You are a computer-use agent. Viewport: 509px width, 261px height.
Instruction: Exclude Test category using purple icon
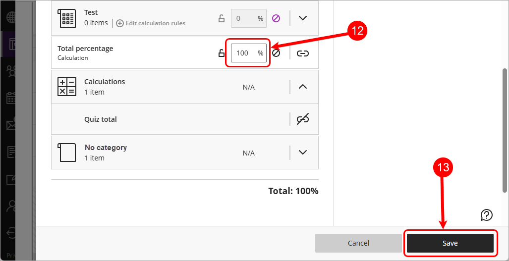pyautogui.click(x=276, y=18)
